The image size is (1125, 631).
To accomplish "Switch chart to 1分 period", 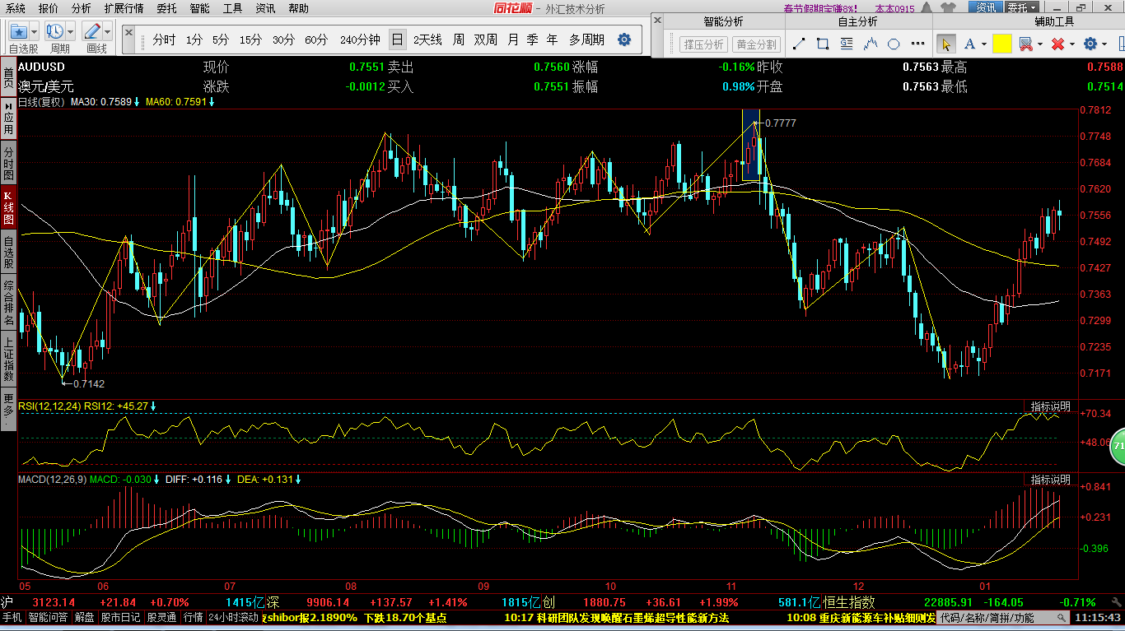I will [194, 39].
